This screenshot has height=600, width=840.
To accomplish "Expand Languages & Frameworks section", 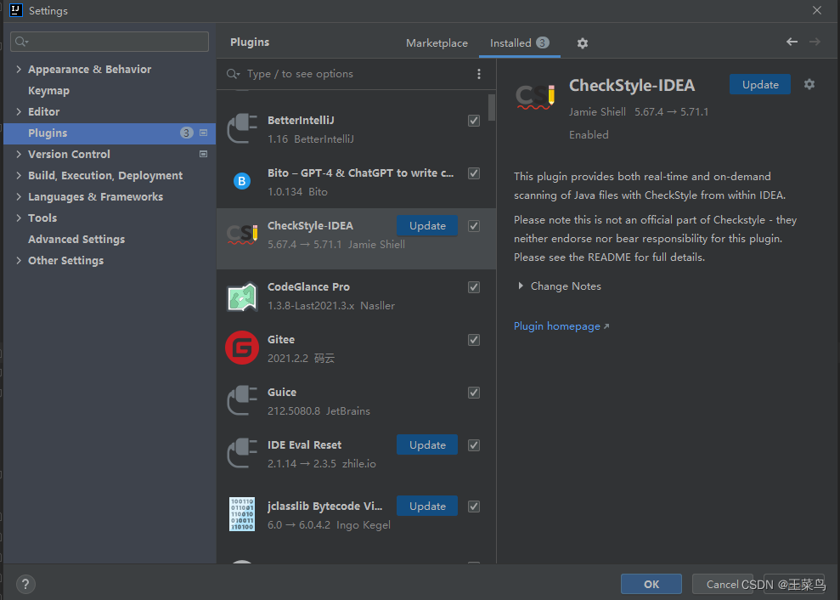I will point(19,197).
